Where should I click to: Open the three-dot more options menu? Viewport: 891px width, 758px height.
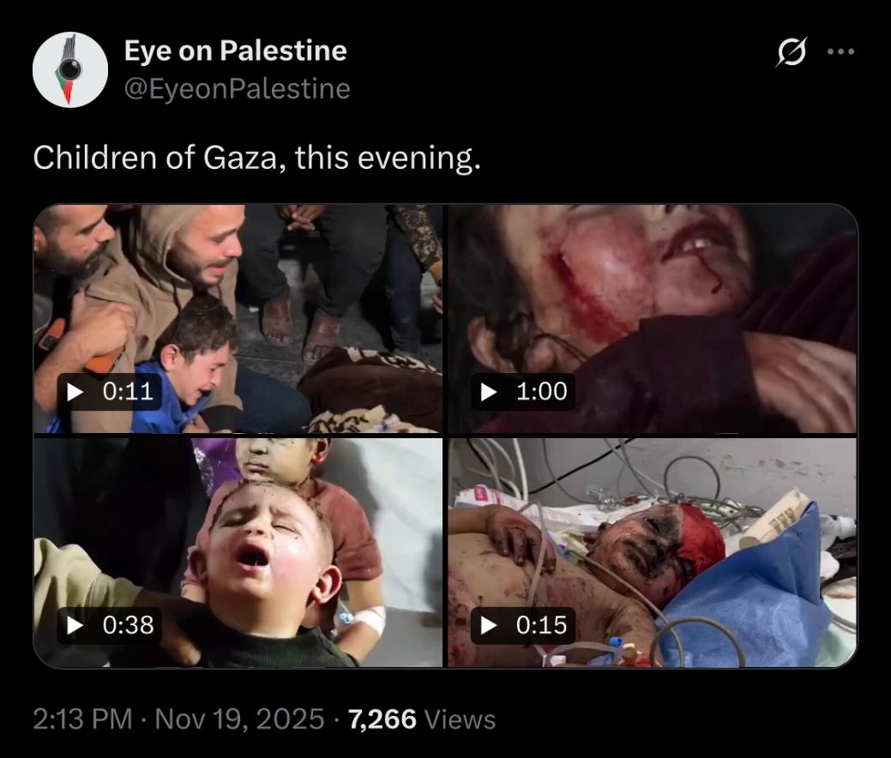pos(841,51)
